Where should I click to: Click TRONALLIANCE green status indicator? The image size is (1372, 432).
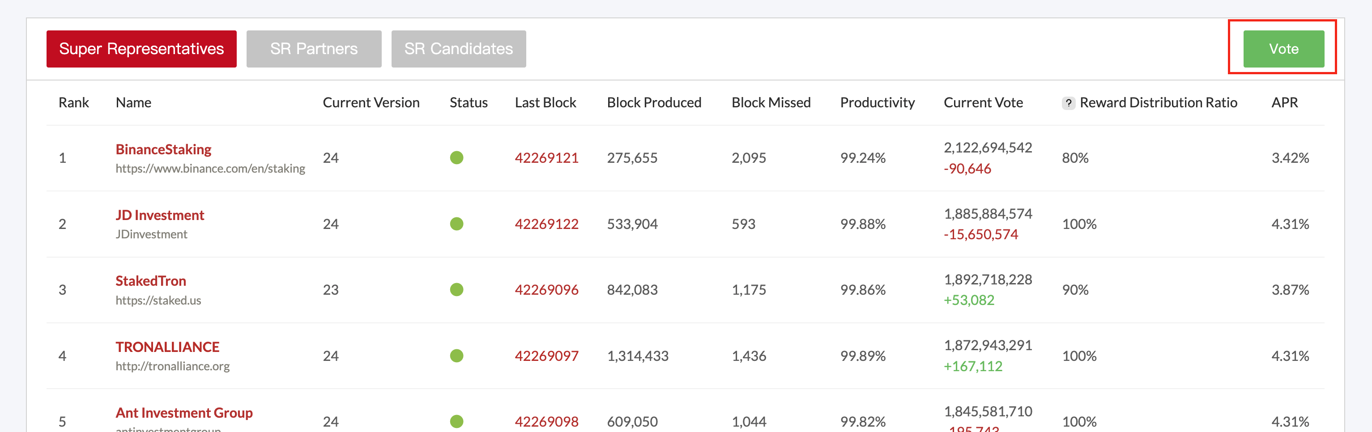(456, 356)
